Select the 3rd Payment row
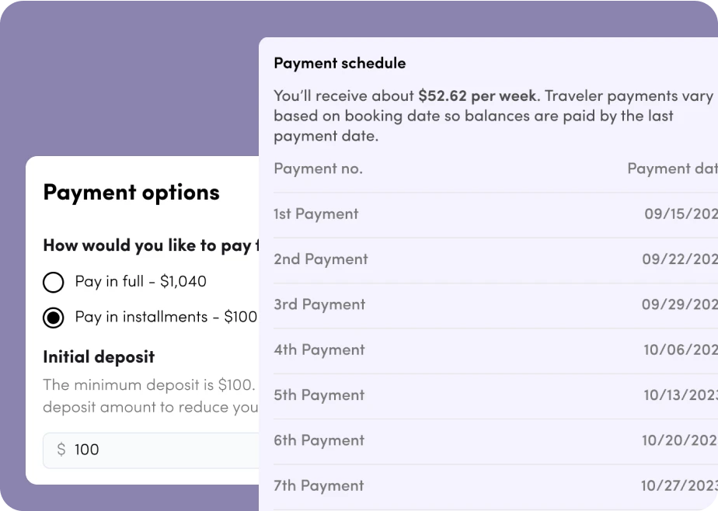The height and width of the screenshot is (511, 718). pos(319,304)
